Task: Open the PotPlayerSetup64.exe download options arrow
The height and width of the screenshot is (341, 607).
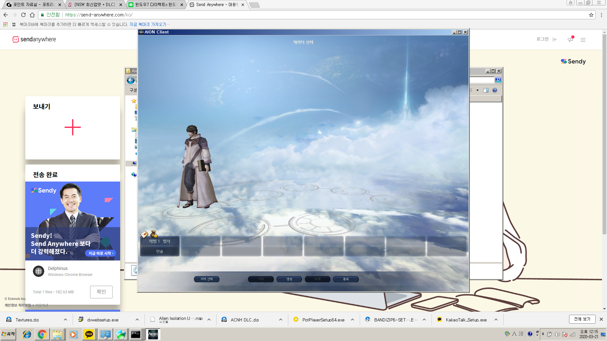Action: 353,320
